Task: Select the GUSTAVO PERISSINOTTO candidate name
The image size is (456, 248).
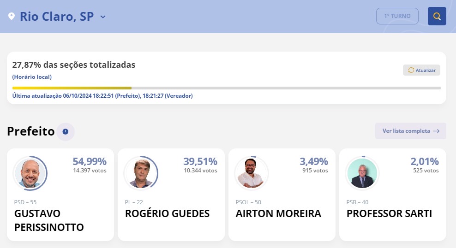Action: click(x=49, y=220)
